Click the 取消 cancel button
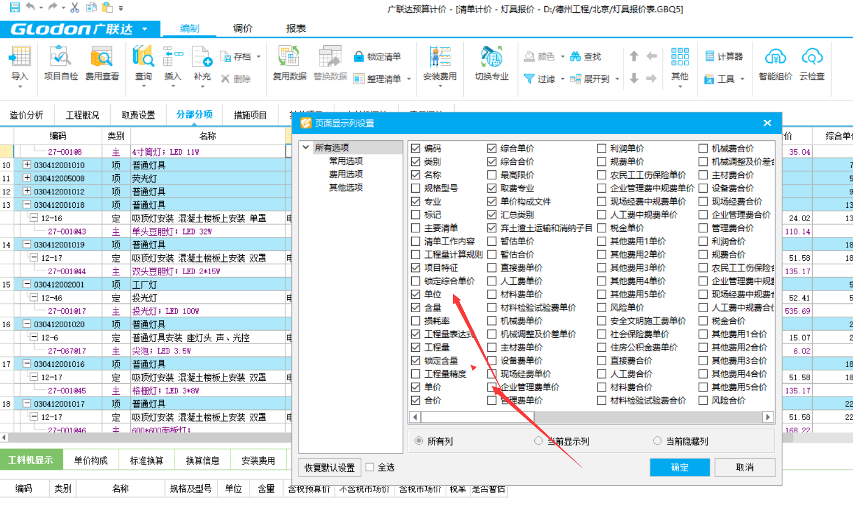 pyautogui.click(x=744, y=467)
